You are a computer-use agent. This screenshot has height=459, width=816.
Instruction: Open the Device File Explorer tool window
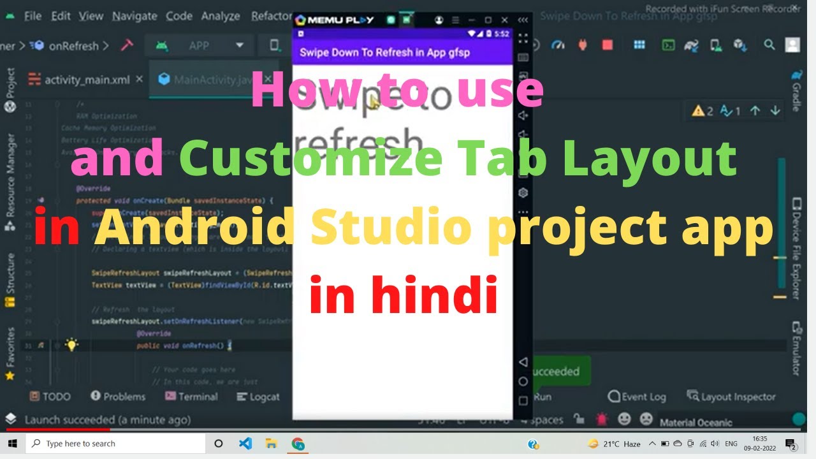(x=796, y=247)
